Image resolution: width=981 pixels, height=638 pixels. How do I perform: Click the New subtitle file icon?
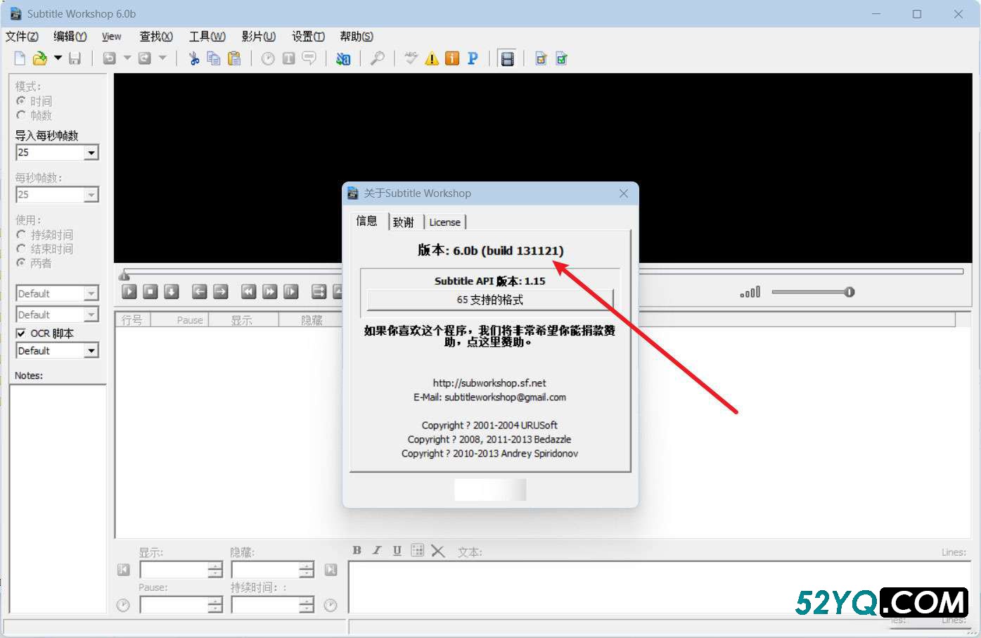pyautogui.click(x=20, y=58)
